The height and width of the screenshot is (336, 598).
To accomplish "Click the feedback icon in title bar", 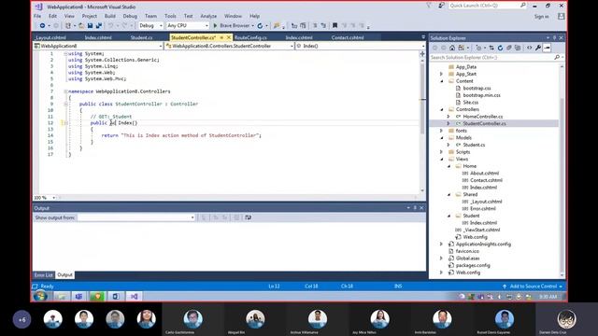I will pyautogui.click(x=441, y=6).
